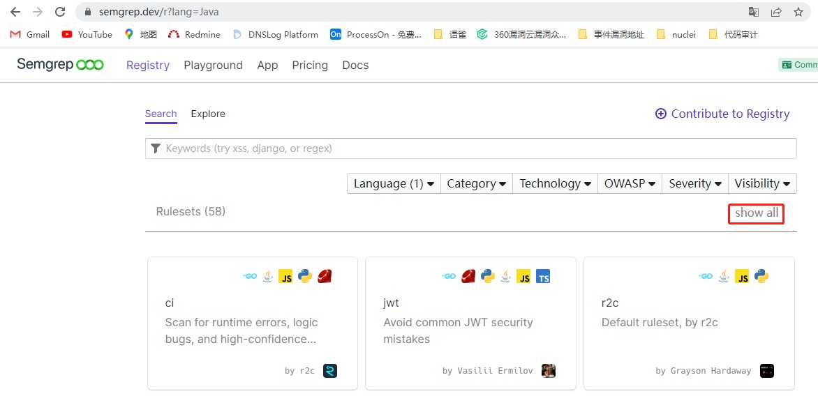Go to Pricing in the top navigation
The height and width of the screenshot is (405, 818).
310,65
